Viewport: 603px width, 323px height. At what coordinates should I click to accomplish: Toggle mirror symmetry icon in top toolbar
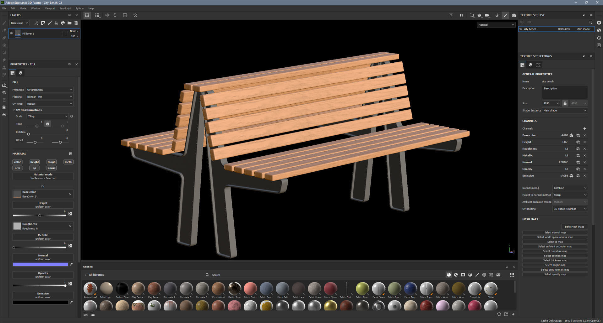[x=107, y=15]
